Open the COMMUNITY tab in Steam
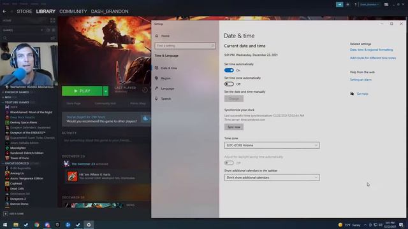 coord(73,11)
